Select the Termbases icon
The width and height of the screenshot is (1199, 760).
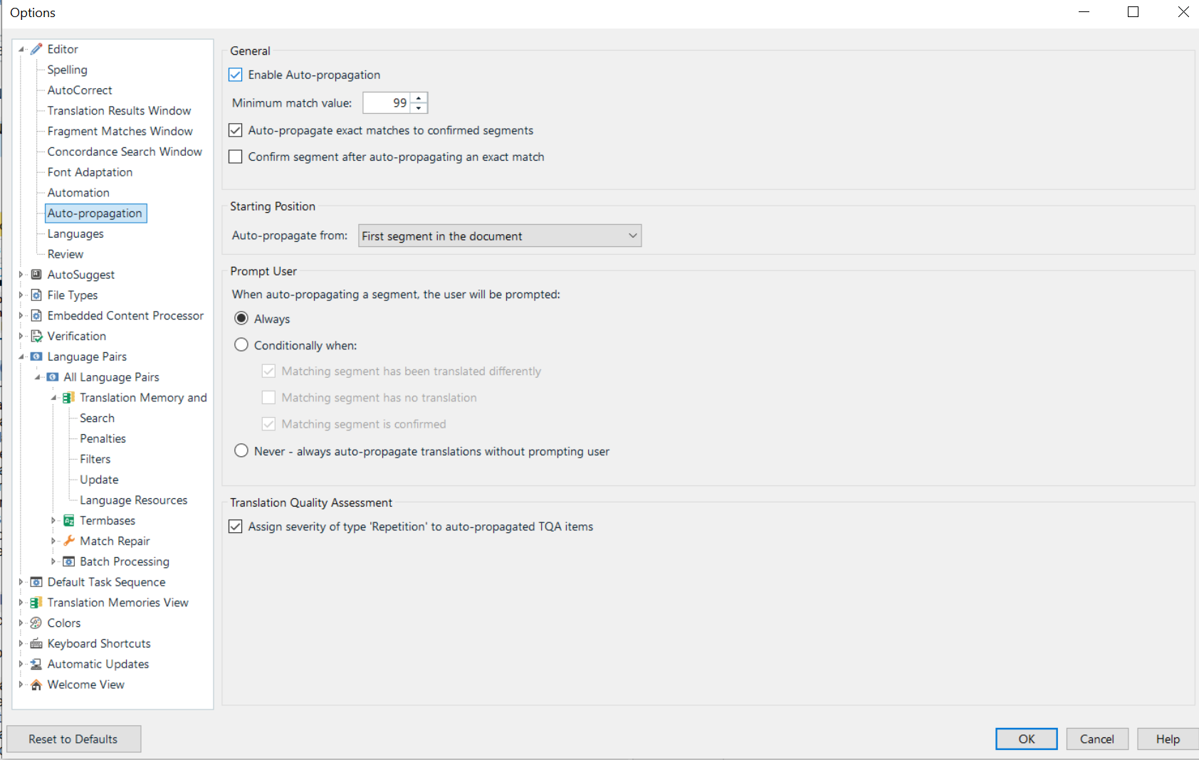[x=68, y=520]
